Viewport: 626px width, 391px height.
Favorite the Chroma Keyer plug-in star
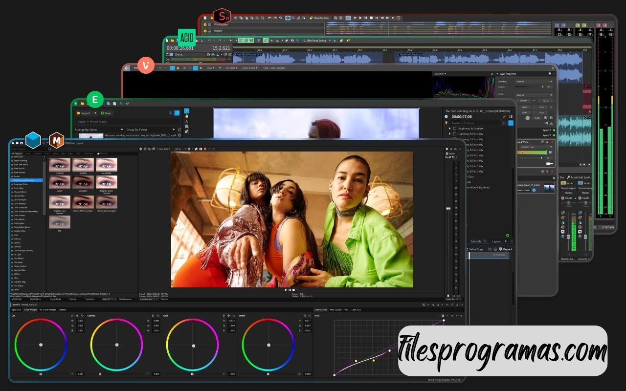tap(12, 200)
